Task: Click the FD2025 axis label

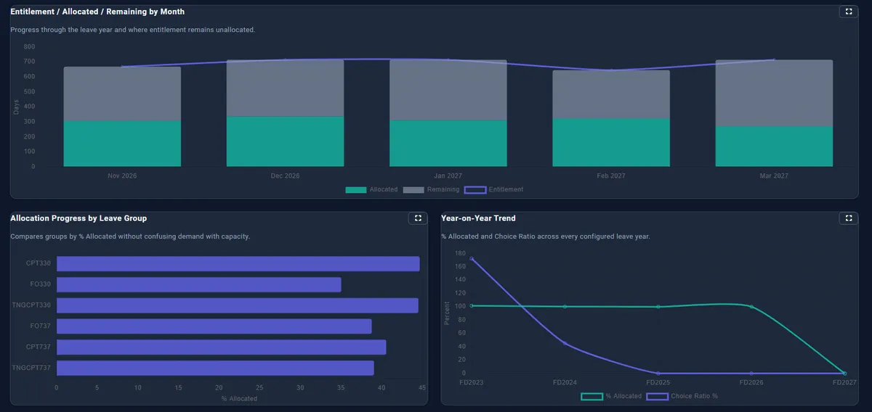Action: pyautogui.click(x=658, y=382)
